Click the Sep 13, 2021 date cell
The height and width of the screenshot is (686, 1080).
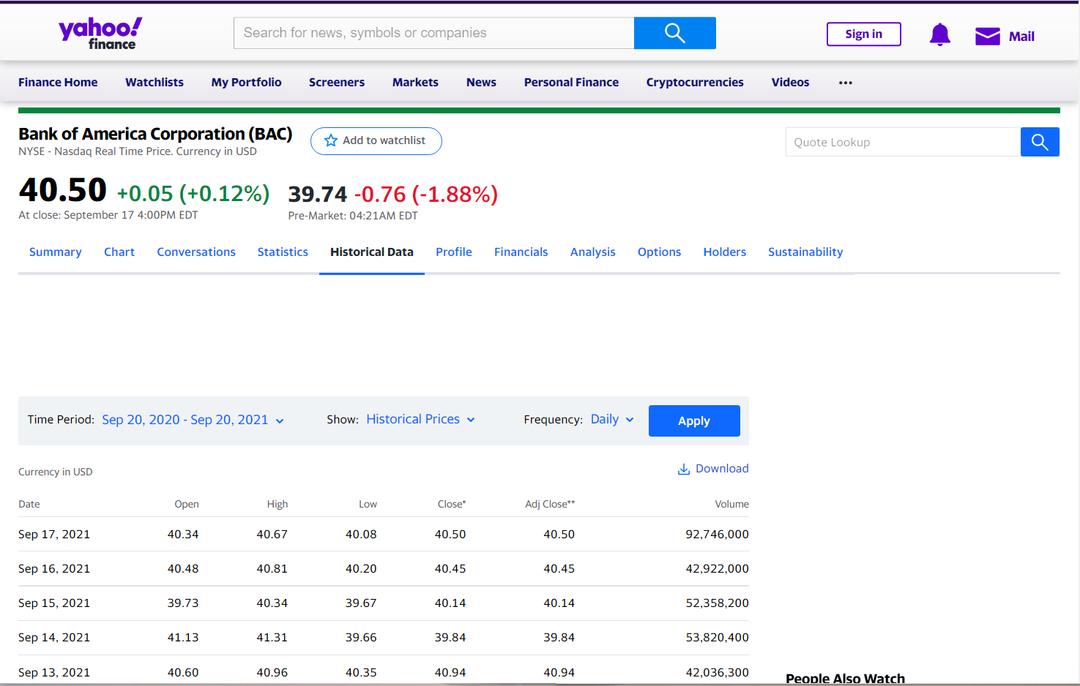(x=54, y=672)
